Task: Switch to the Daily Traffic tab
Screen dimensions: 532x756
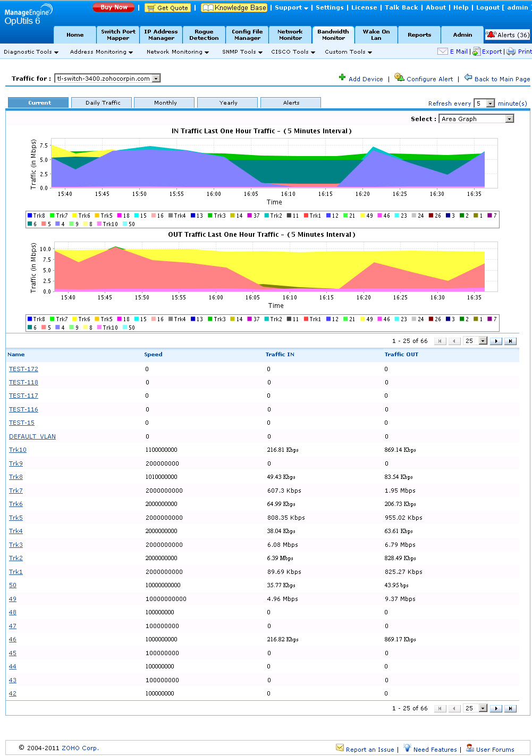Action: tap(103, 102)
